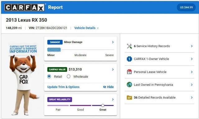Viewport: 199px width, 119px height.
Task: Open 36 Detailed Records Available
Action: click(160, 98)
